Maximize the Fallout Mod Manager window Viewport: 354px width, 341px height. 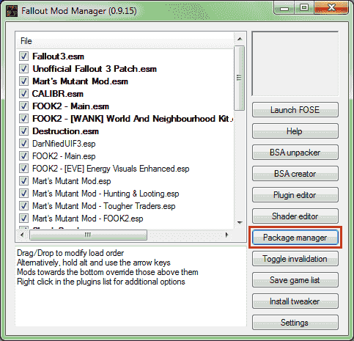304,8
